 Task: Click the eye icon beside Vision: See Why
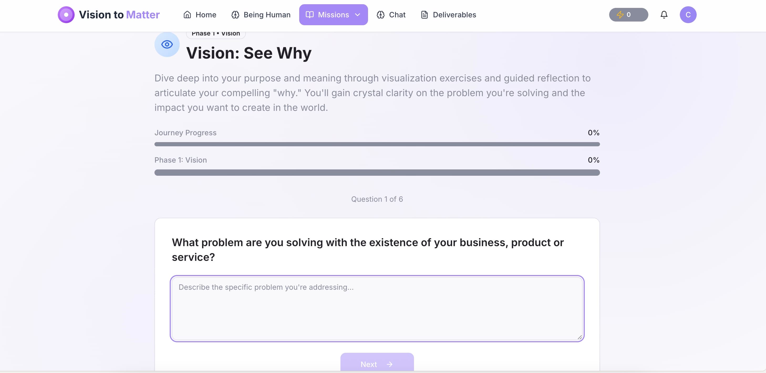click(167, 44)
